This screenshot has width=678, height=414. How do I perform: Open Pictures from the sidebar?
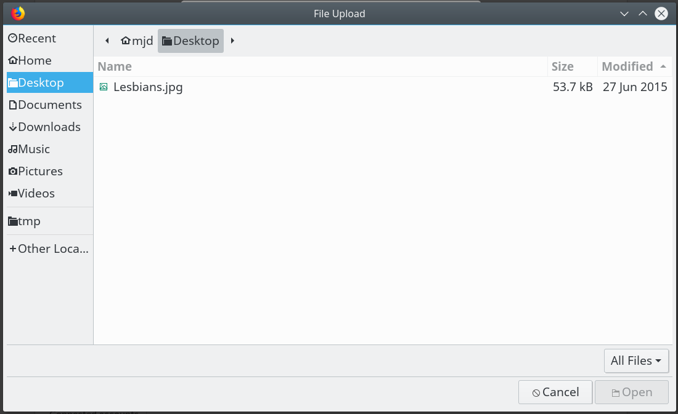(x=50, y=172)
